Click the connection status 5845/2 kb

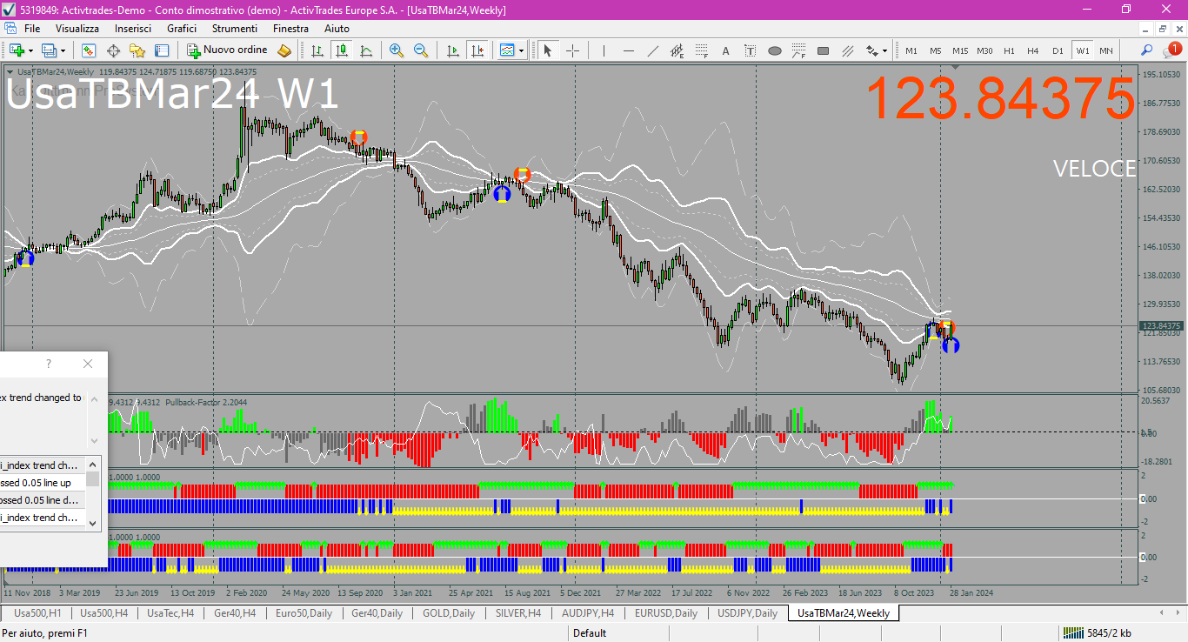tap(1098, 633)
